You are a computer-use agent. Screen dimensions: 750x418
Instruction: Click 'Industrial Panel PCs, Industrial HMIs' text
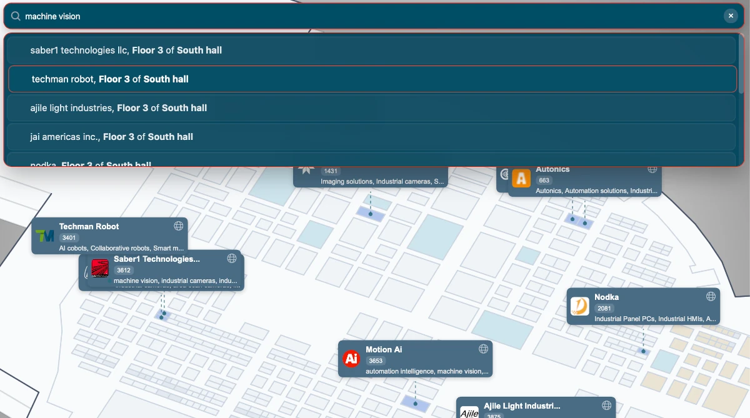(x=655, y=319)
